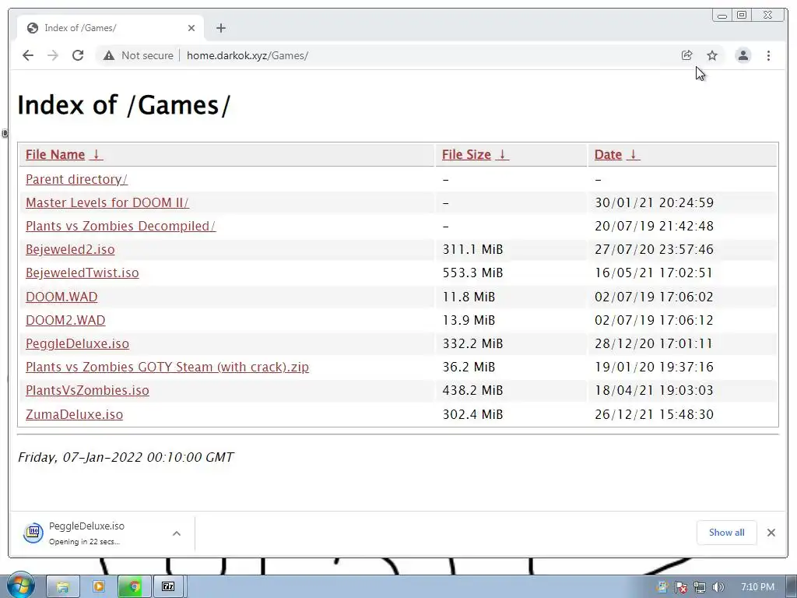Open Master Levels for DOOM II folder

[107, 203]
